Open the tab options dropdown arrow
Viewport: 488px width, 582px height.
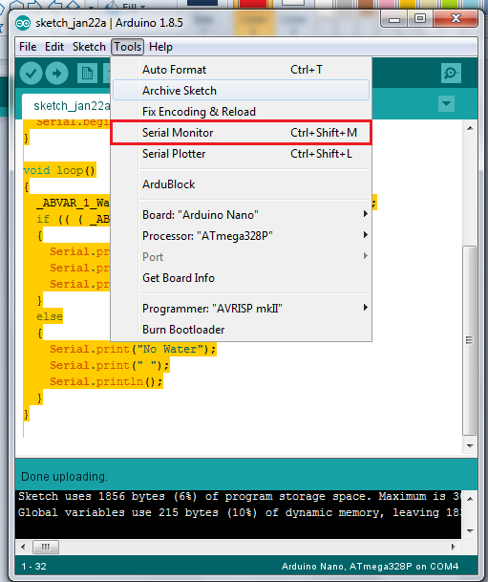point(446,103)
